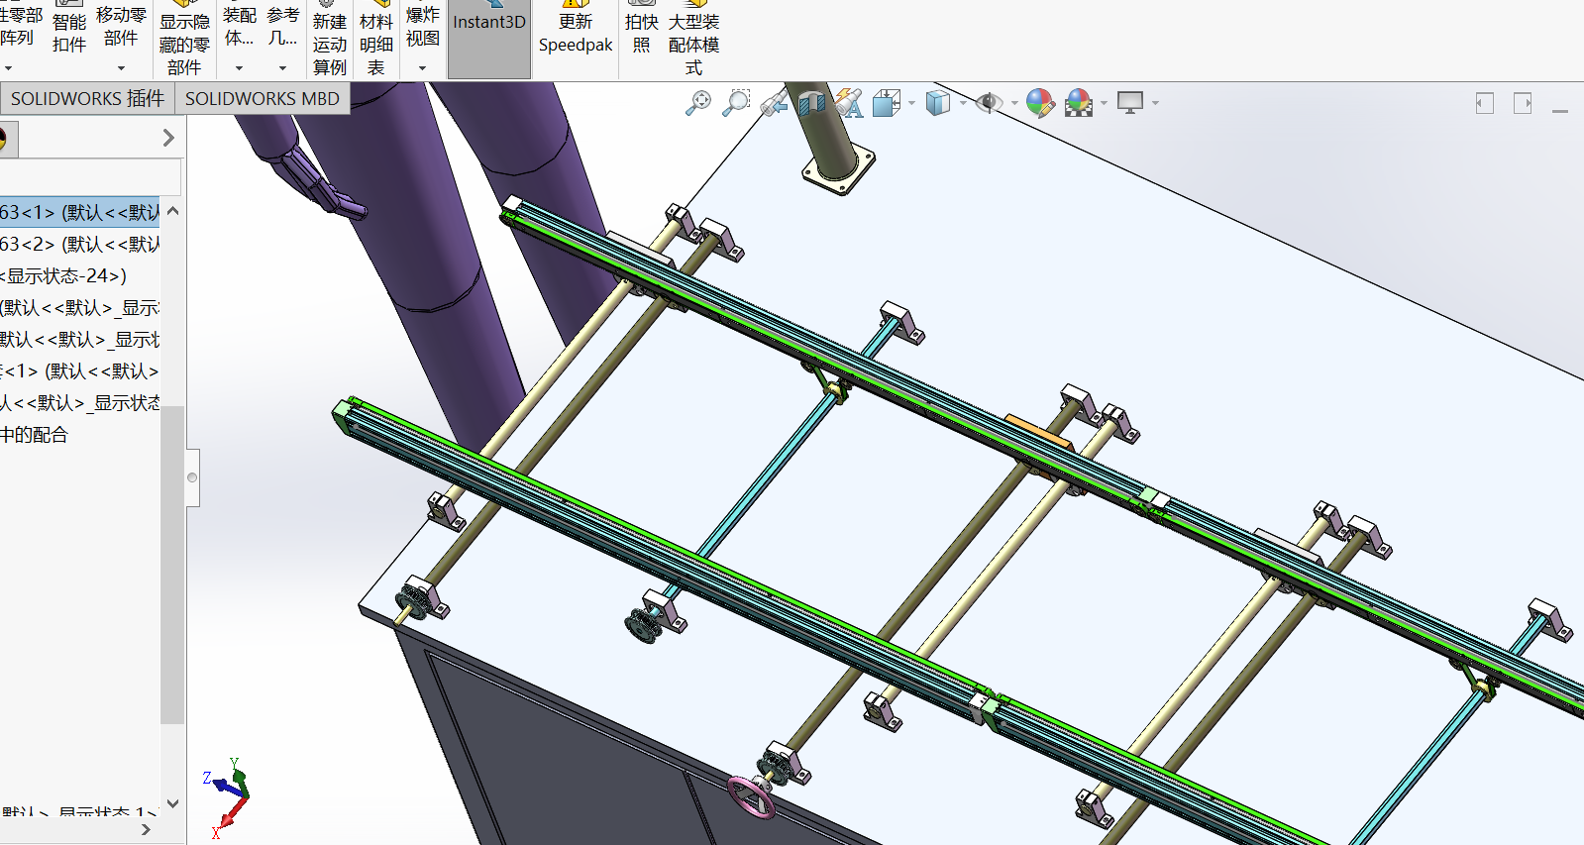Click the Display Style cube icon
The height and width of the screenshot is (845, 1584).
(x=937, y=102)
